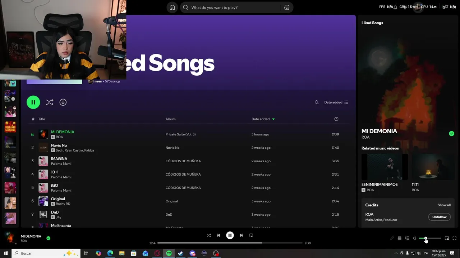Screen dimensions: 460x258
Task: Toggle repeat in the player bar
Action: pos(251,235)
